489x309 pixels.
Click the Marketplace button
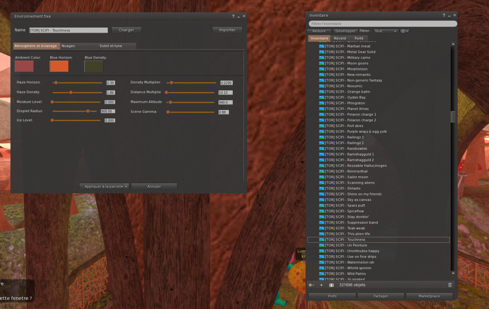tap(429, 296)
